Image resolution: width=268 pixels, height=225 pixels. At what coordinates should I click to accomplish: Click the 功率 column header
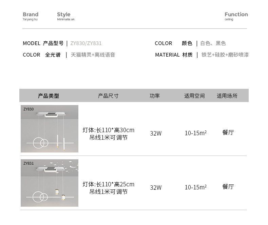(x=155, y=96)
